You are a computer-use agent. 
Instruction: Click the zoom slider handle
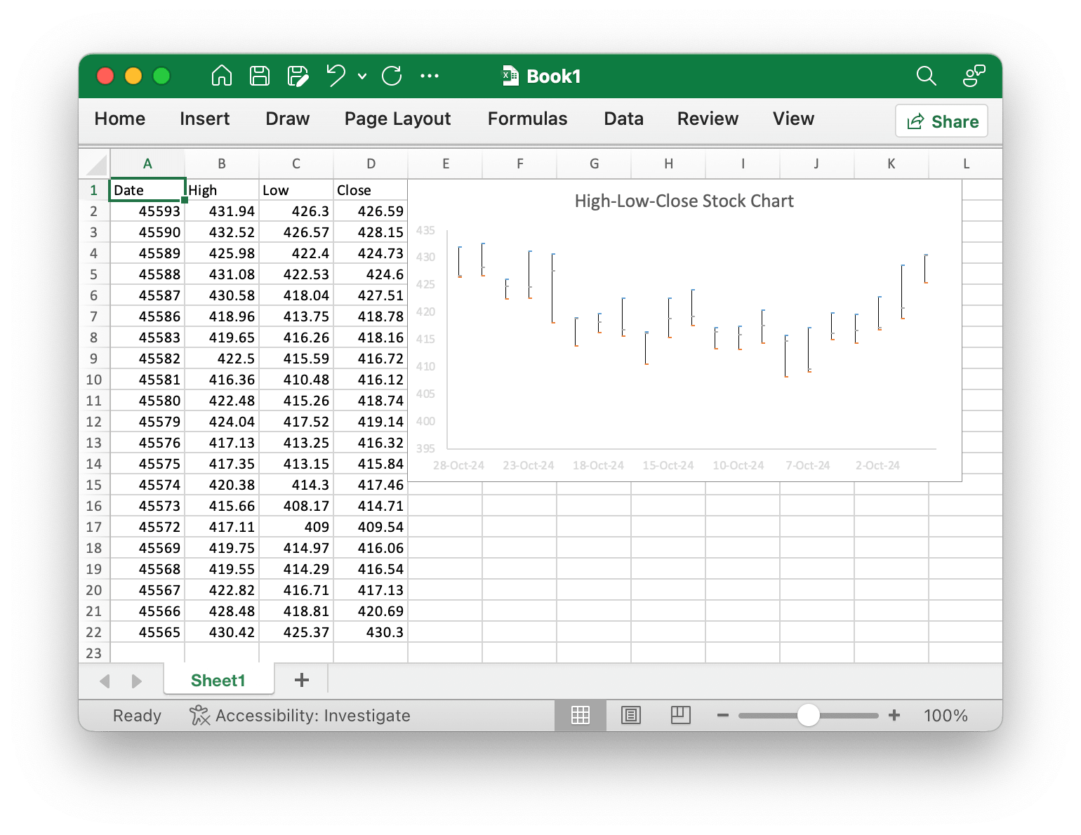click(x=809, y=716)
